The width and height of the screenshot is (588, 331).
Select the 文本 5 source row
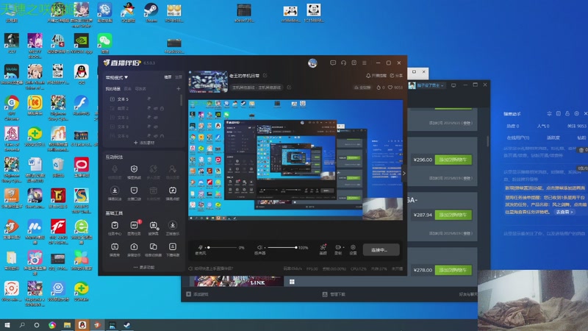tap(143, 99)
